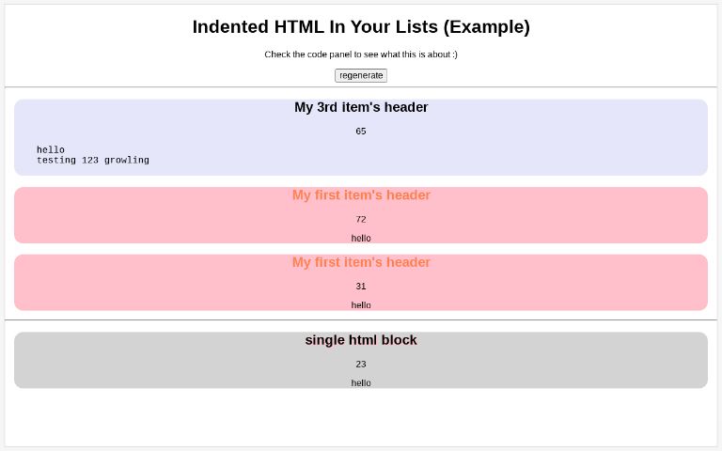
Task: Click the number 65 in the lavender block
Action: (361, 132)
